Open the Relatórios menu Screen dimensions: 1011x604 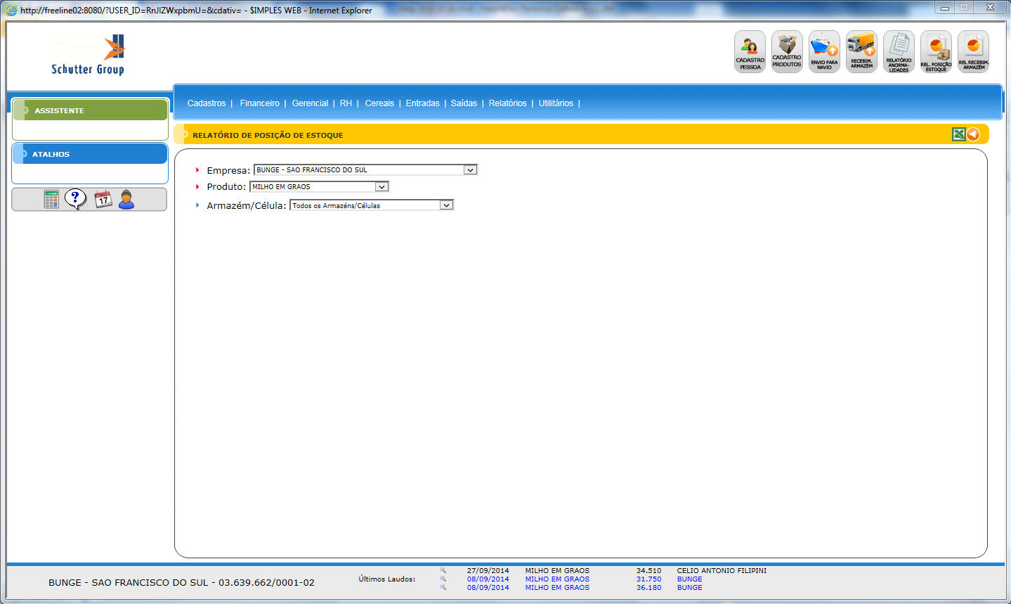pos(507,103)
